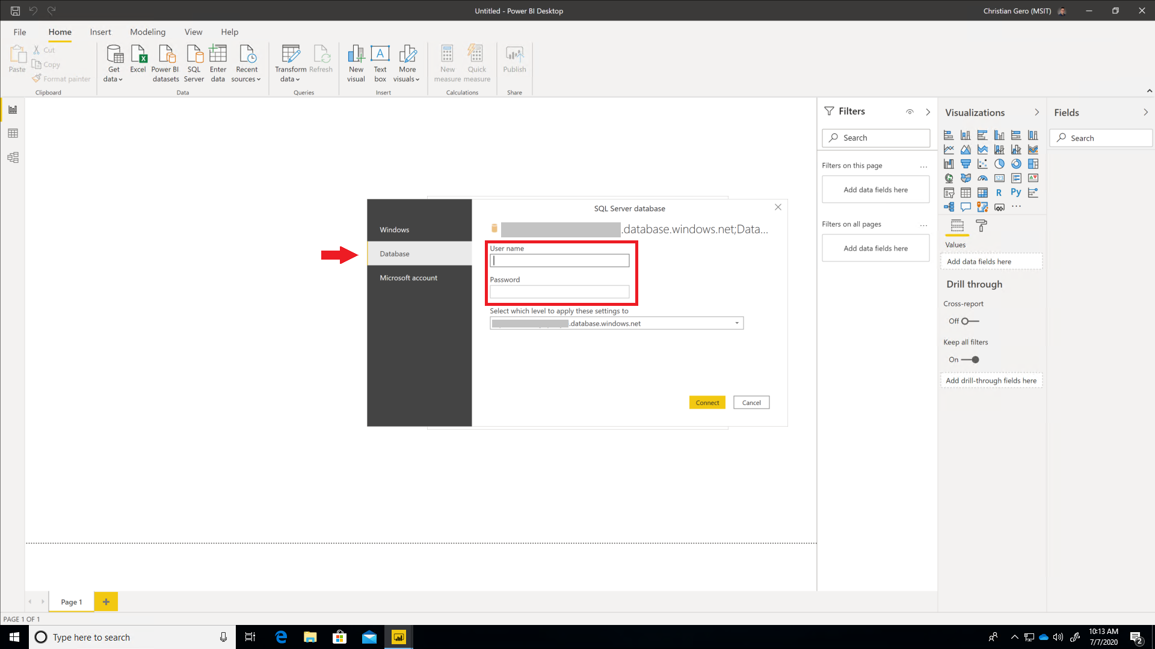Image resolution: width=1155 pixels, height=649 pixels.
Task: Open Format pane paint roller icon
Action: tap(981, 226)
